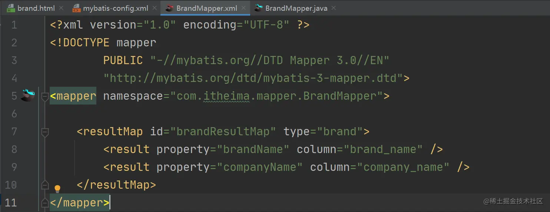The width and height of the screenshot is (550, 212).
Task: Click the brand.html file type icon
Action: (x=11, y=8)
